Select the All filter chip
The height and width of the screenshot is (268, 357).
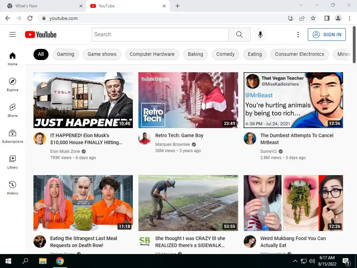pos(41,54)
